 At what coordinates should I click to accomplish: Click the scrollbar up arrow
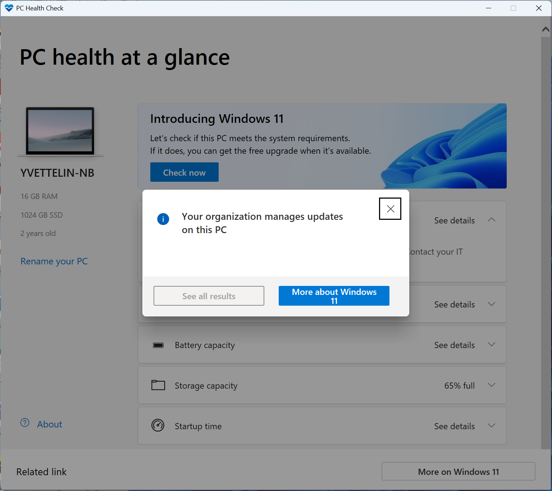point(546,29)
